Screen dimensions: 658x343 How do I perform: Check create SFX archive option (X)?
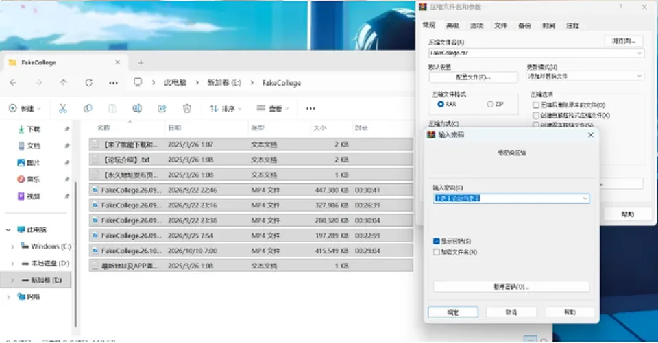536,115
